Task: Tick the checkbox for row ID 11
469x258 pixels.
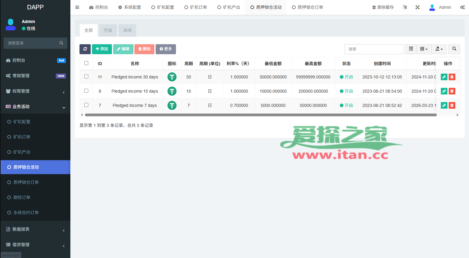Action: pyautogui.click(x=86, y=77)
